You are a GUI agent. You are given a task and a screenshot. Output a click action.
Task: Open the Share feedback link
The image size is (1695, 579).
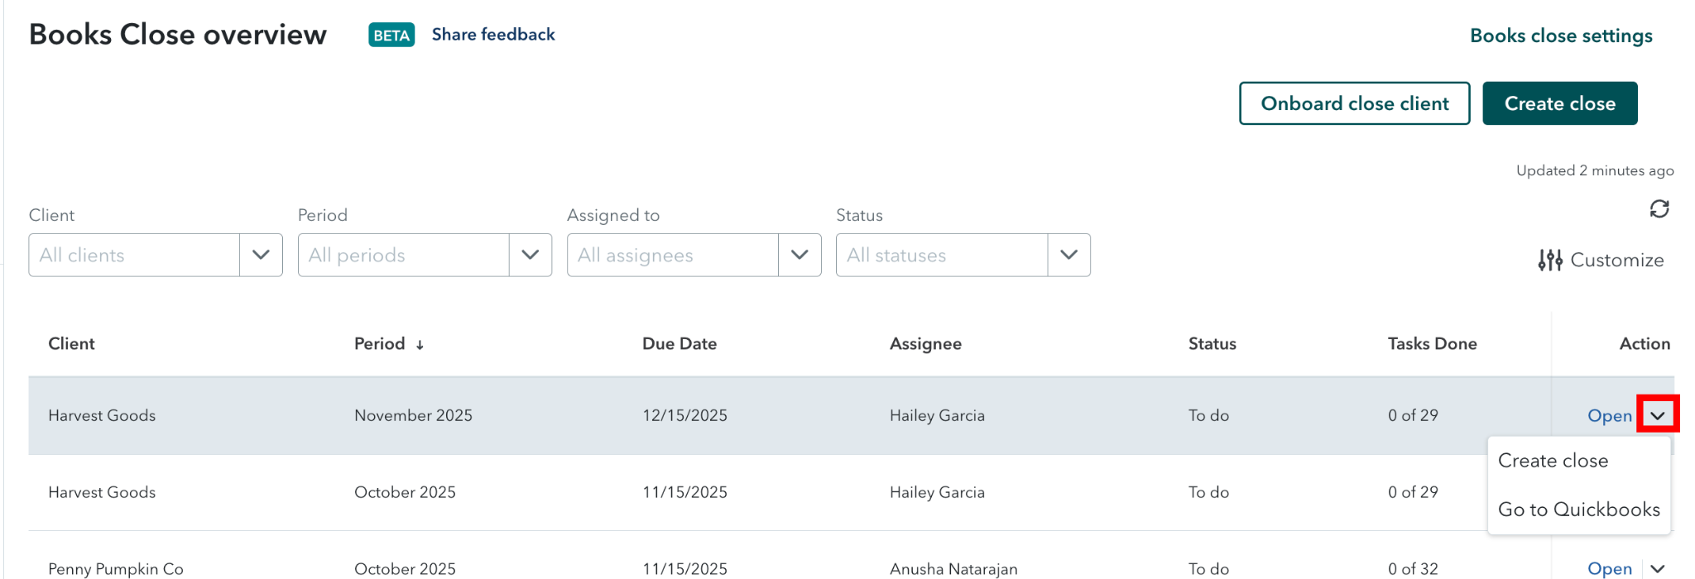click(493, 35)
